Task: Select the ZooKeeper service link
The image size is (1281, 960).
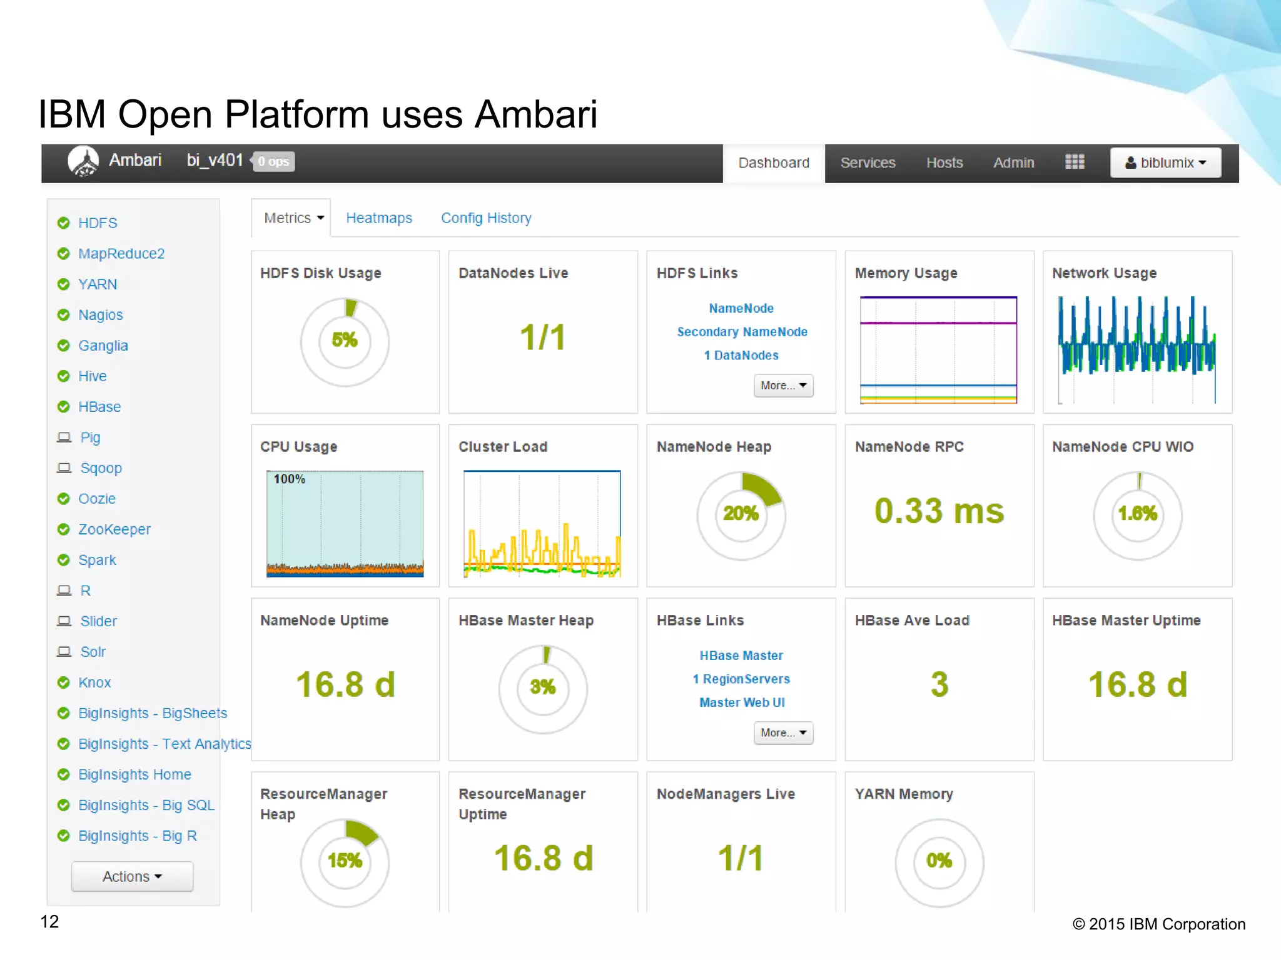Action: 114,529
